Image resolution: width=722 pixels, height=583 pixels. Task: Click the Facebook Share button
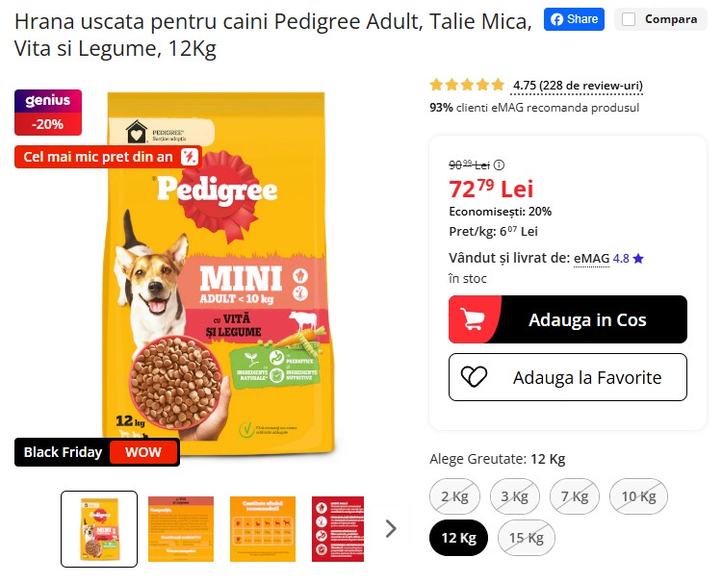tap(574, 19)
